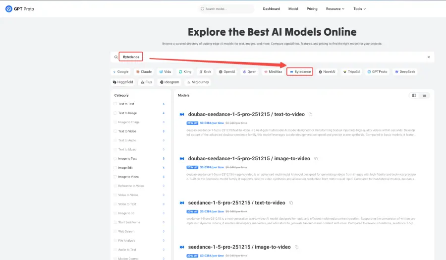Open the Dashboard nav item
This screenshot has width=446, height=260.
tap(271, 9)
